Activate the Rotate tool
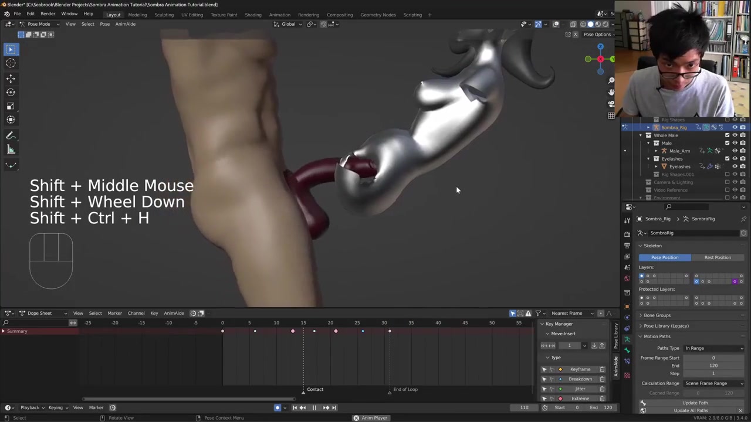Image resolution: width=751 pixels, height=422 pixels. point(11,92)
